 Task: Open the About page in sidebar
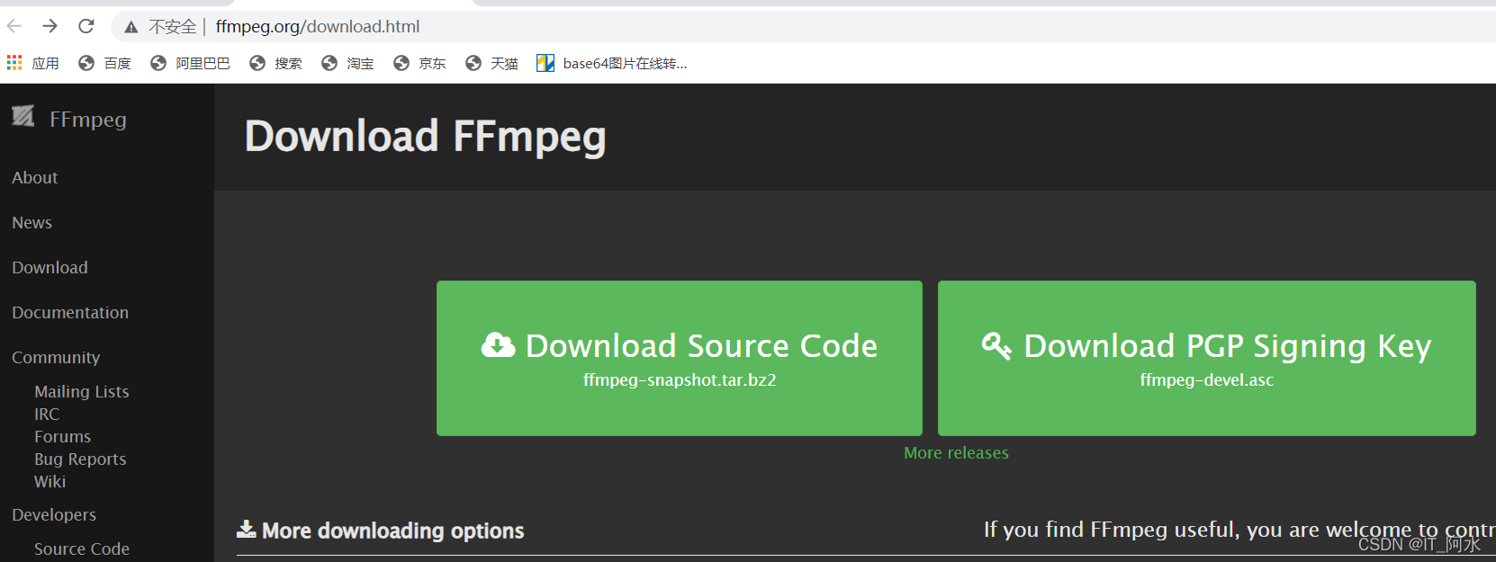click(35, 178)
